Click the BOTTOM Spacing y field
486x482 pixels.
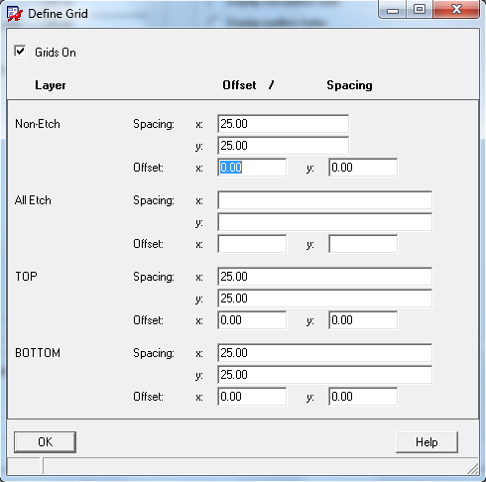(x=325, y=375)
